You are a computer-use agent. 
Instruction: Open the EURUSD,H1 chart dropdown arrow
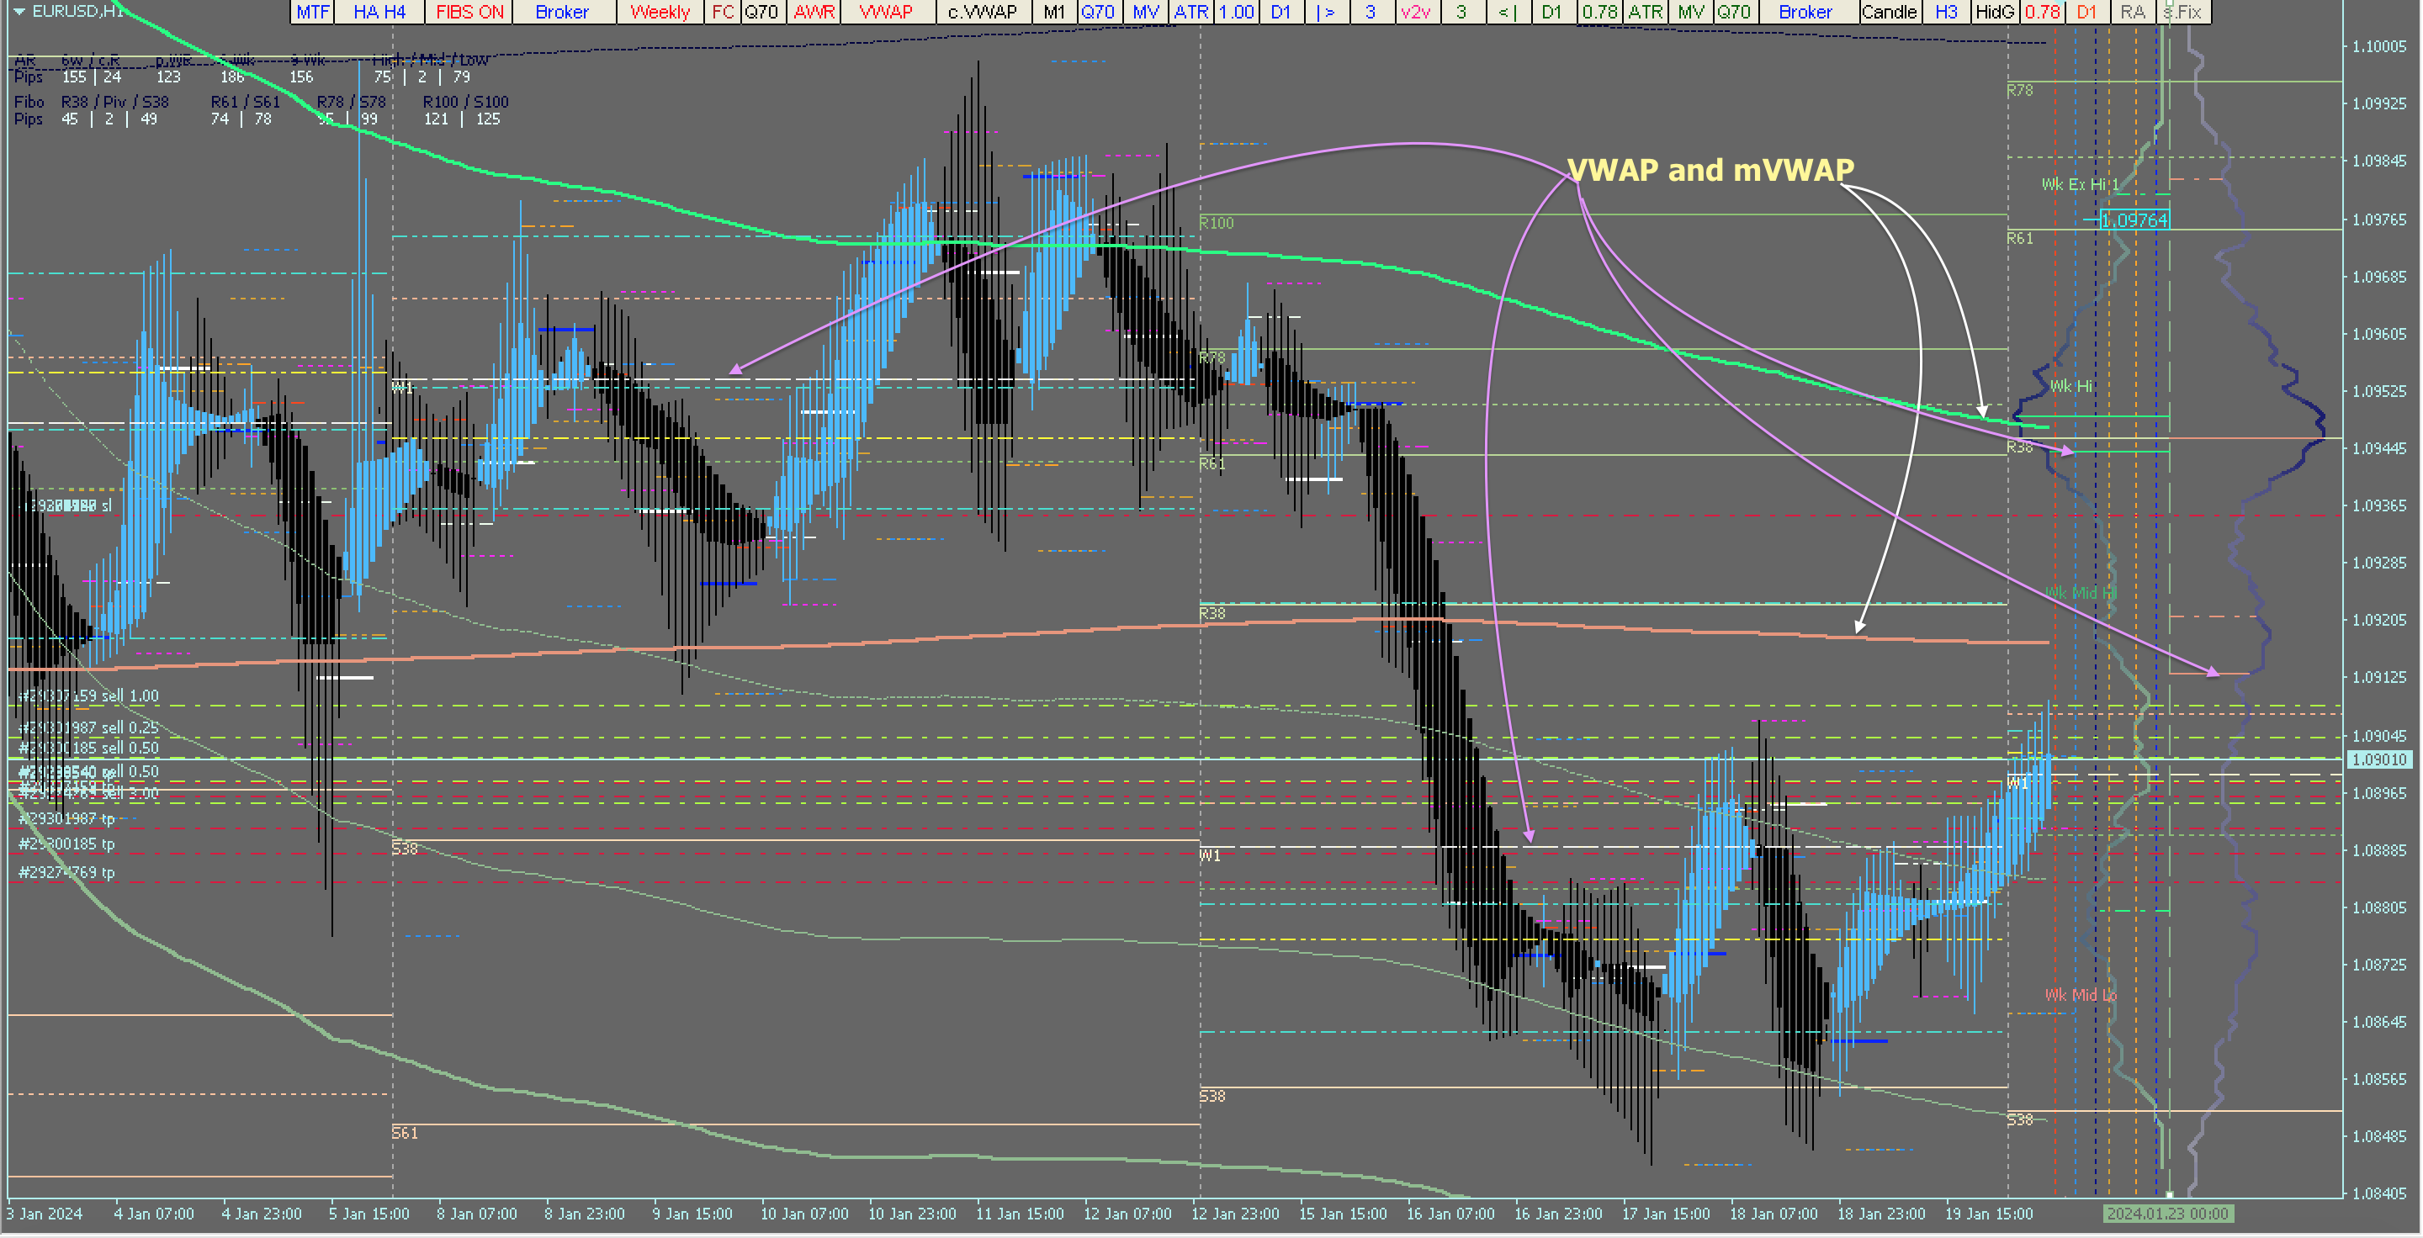[x=19, y=11]
